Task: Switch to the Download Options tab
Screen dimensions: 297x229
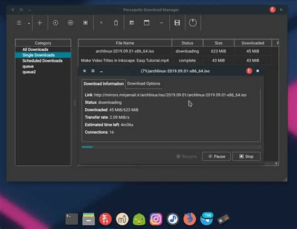Action: click(x=143, y=84)
